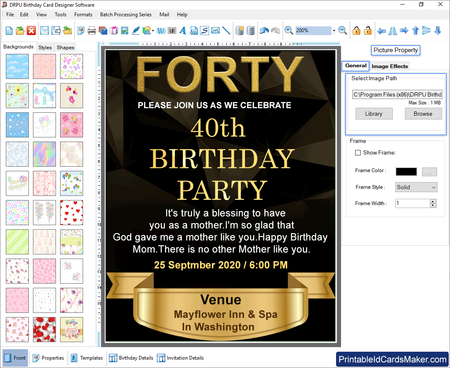Open frame color picker ellipsis button
Image resolution: width=450 pixels, height=368 pixels.
[429, 172]
